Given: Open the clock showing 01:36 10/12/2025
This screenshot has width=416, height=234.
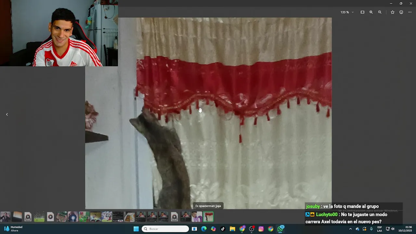Looking at the screenshot, I should point(405,229).
